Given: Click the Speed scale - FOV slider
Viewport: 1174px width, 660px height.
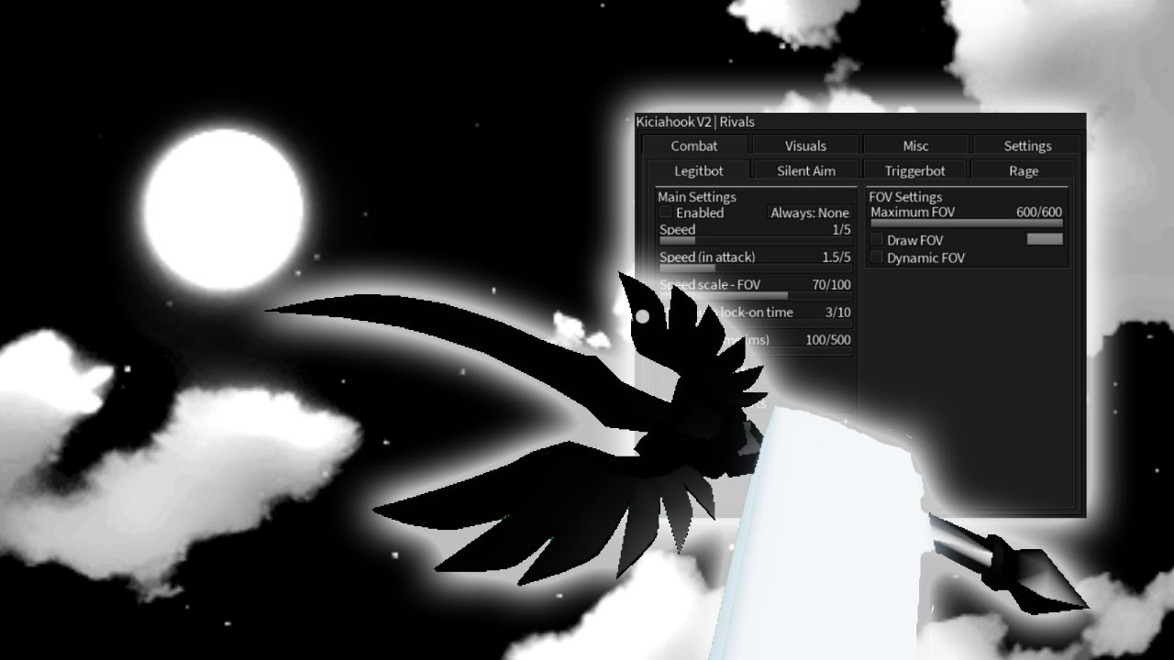Looking at the screenshot, I should click(x=756, y=295).
